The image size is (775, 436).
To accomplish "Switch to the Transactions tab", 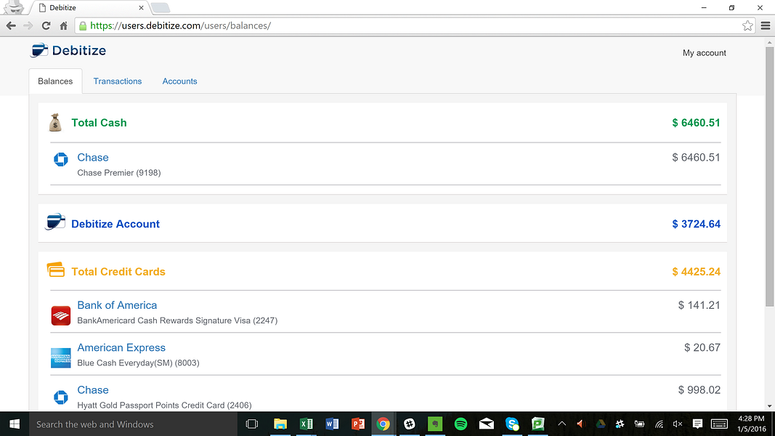I will tap(118, 81).
